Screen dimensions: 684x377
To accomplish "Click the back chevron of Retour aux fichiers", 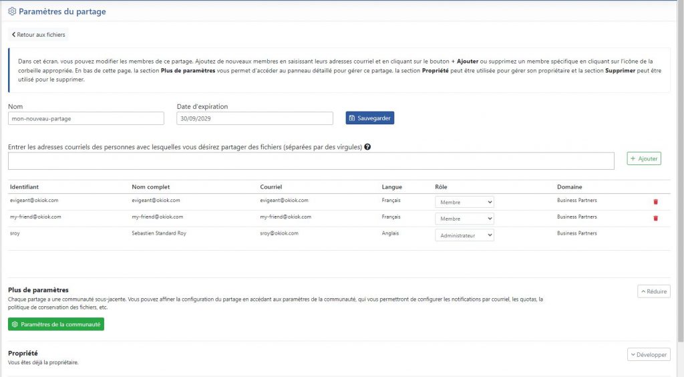I will (13, 35).
